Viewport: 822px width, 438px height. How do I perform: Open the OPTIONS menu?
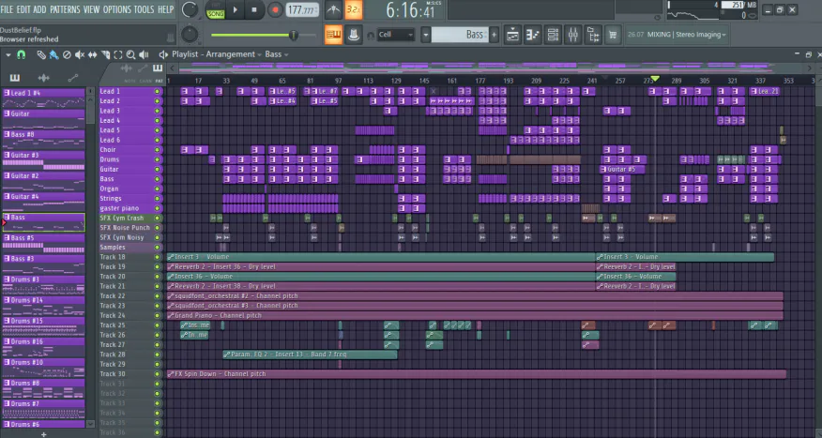(117, 9)
